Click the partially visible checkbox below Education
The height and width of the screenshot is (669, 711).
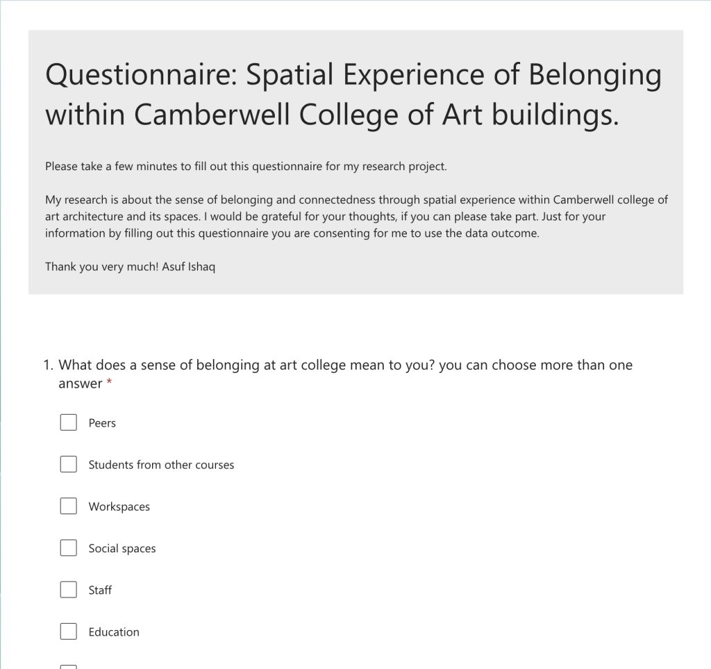69,667
